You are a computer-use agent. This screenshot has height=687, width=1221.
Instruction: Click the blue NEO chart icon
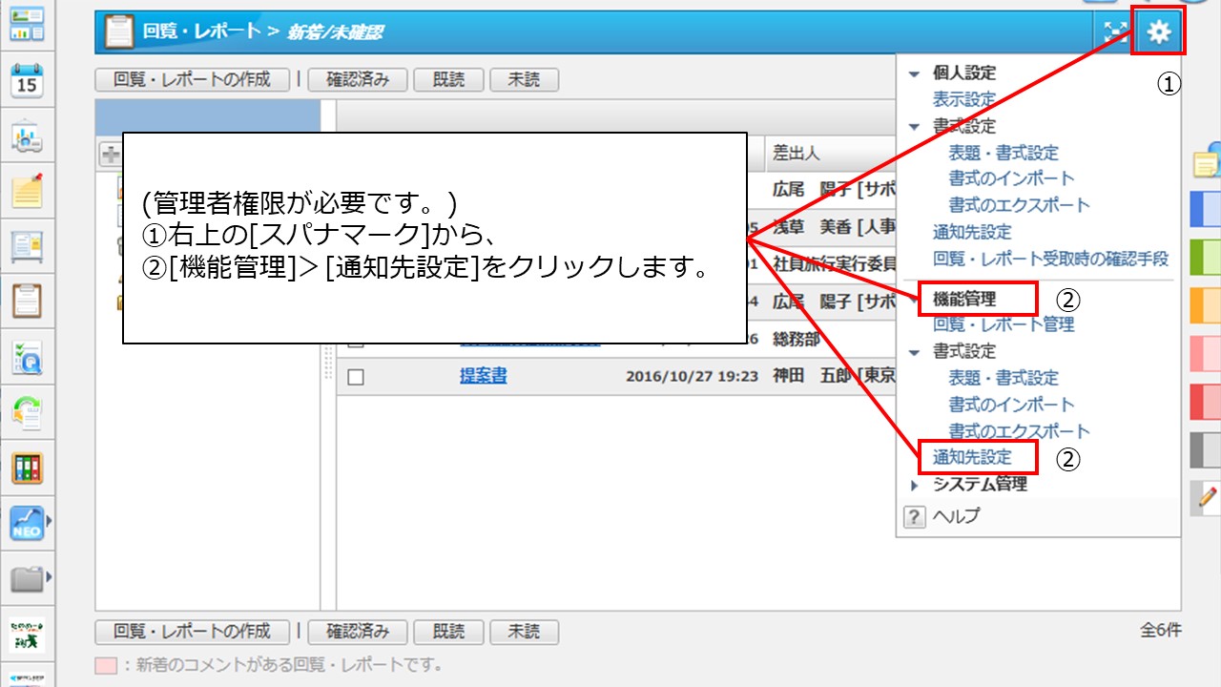click(x=27, y=523)
